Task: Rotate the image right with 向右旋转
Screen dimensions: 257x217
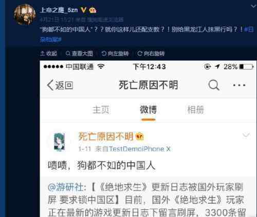Action: 151,53
